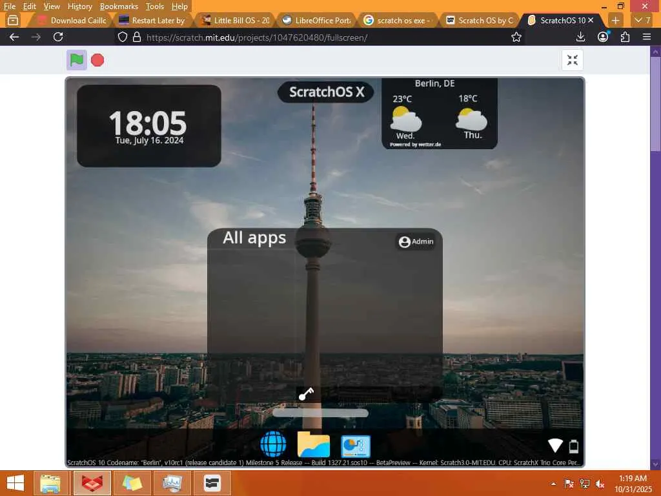Click the 'Berlin, DE' weather location
Screen dimensions: 661x496
coord(434,83)
